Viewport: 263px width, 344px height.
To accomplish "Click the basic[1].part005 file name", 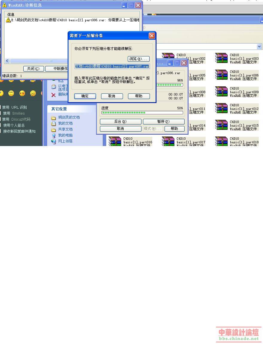I will 197,75.
